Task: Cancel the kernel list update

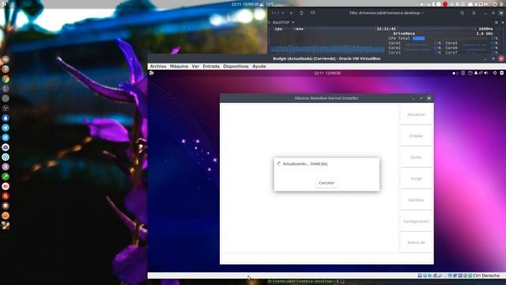Action: [x=327, y=183]
